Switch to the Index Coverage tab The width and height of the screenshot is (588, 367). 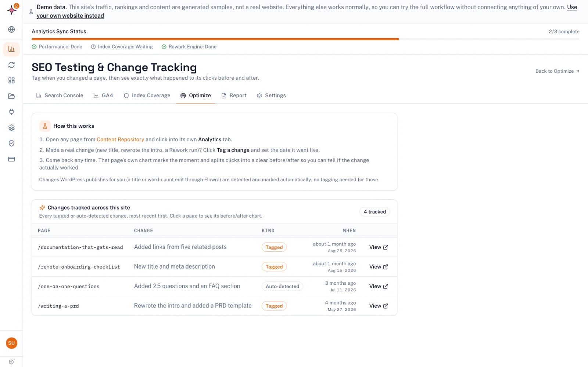click(x=147, y=95)
